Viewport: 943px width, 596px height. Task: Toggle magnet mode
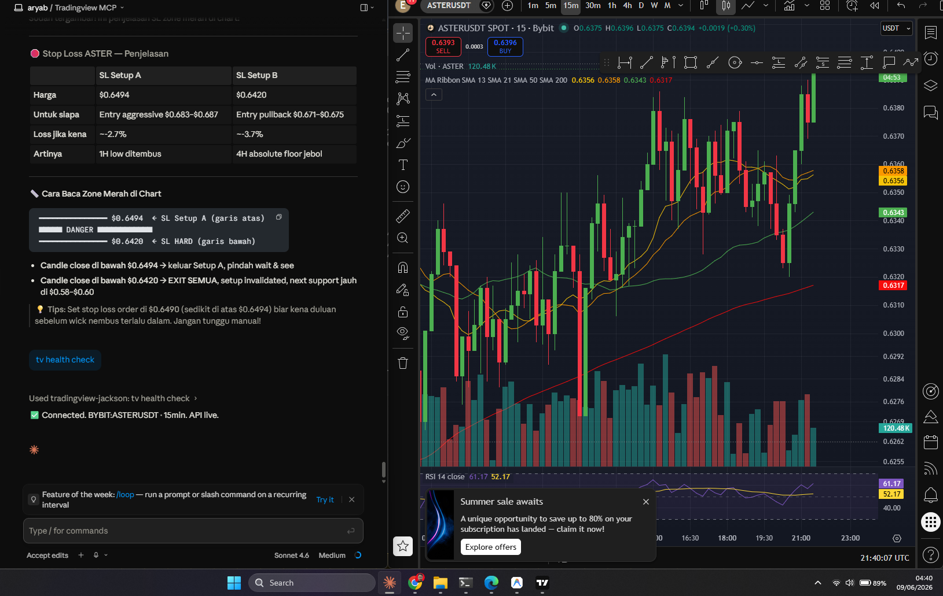tap(403, 268)
